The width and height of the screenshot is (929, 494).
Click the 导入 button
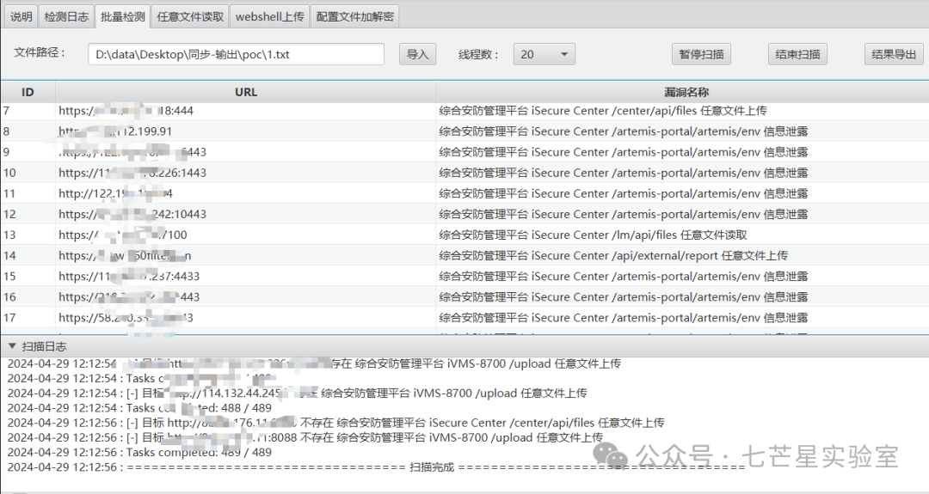pyautogui.click(x=418, y=54)
